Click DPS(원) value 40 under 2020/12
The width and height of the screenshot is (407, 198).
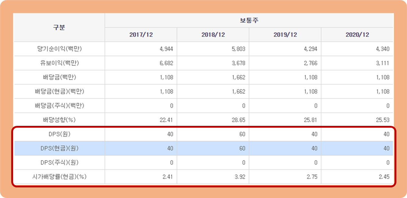386,134
